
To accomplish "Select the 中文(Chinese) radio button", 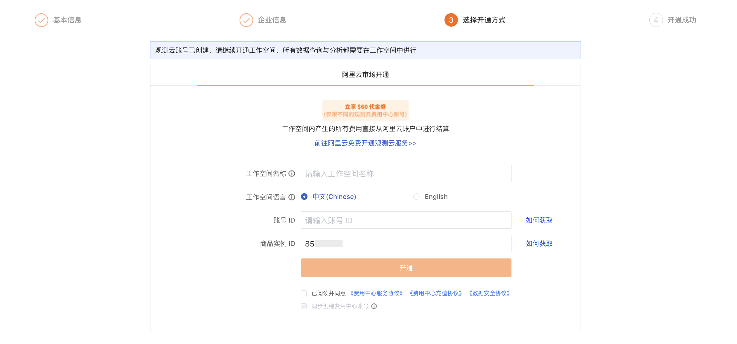I will click(304, 197).
